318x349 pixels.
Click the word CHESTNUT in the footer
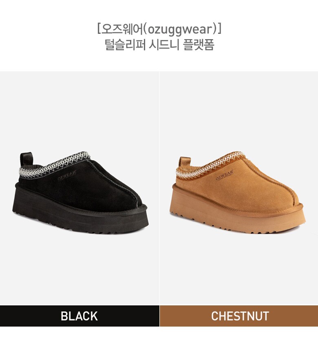[x=240, y=316]
